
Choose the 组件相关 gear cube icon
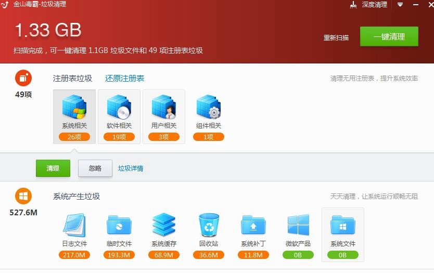209,107
